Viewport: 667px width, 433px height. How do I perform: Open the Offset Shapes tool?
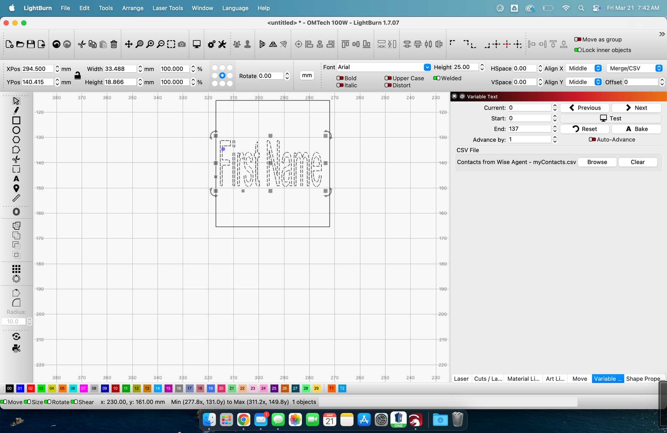[16, 212]
